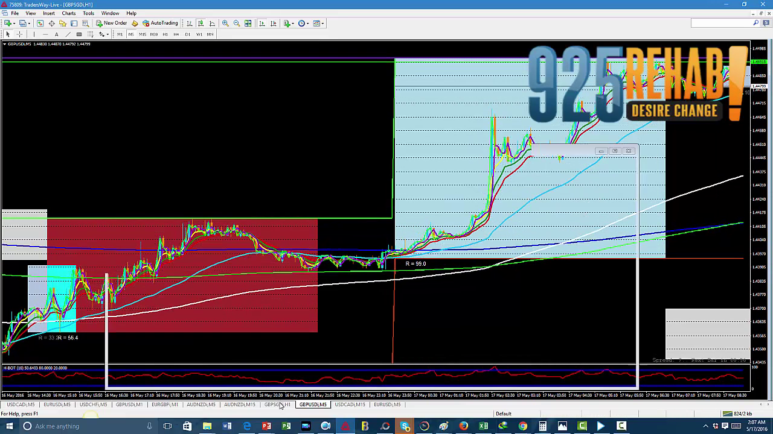The width and height of the screenshot is (773, 434).
Task: Click the toolbar search field
Action: pos(725,23)
